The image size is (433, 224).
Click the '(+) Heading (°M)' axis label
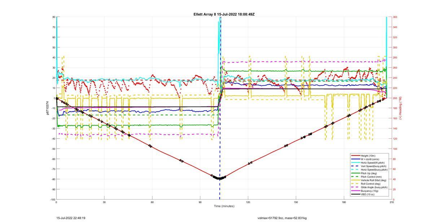tap(400, 108)
